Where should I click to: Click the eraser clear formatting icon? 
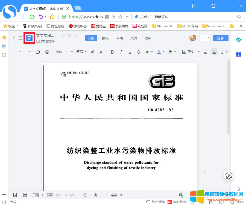pos(47,52)
